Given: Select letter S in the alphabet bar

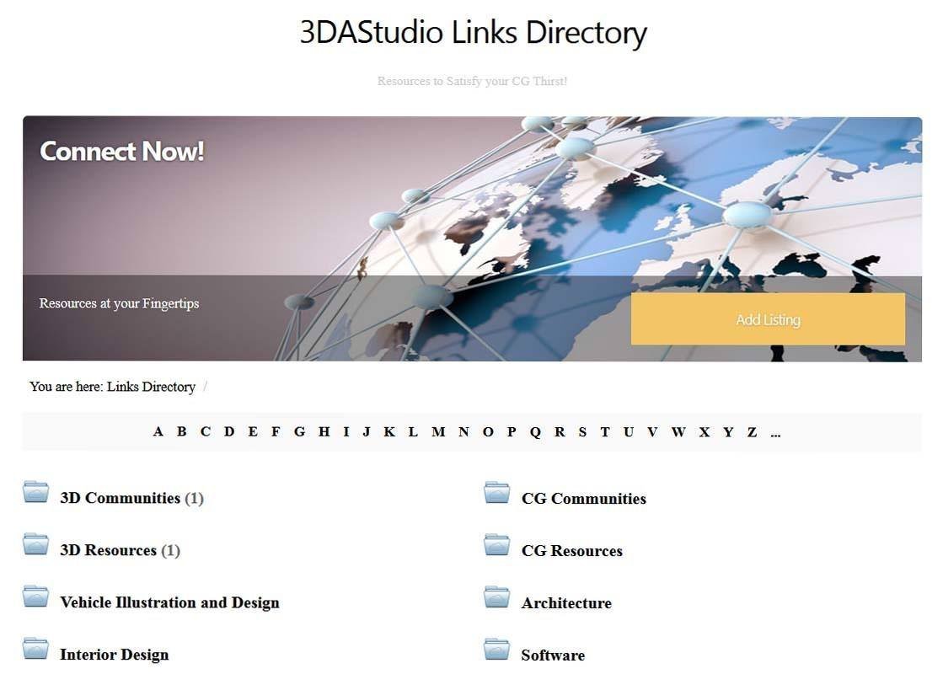Looking at the screenshot, I should click(x=581, y=431).
